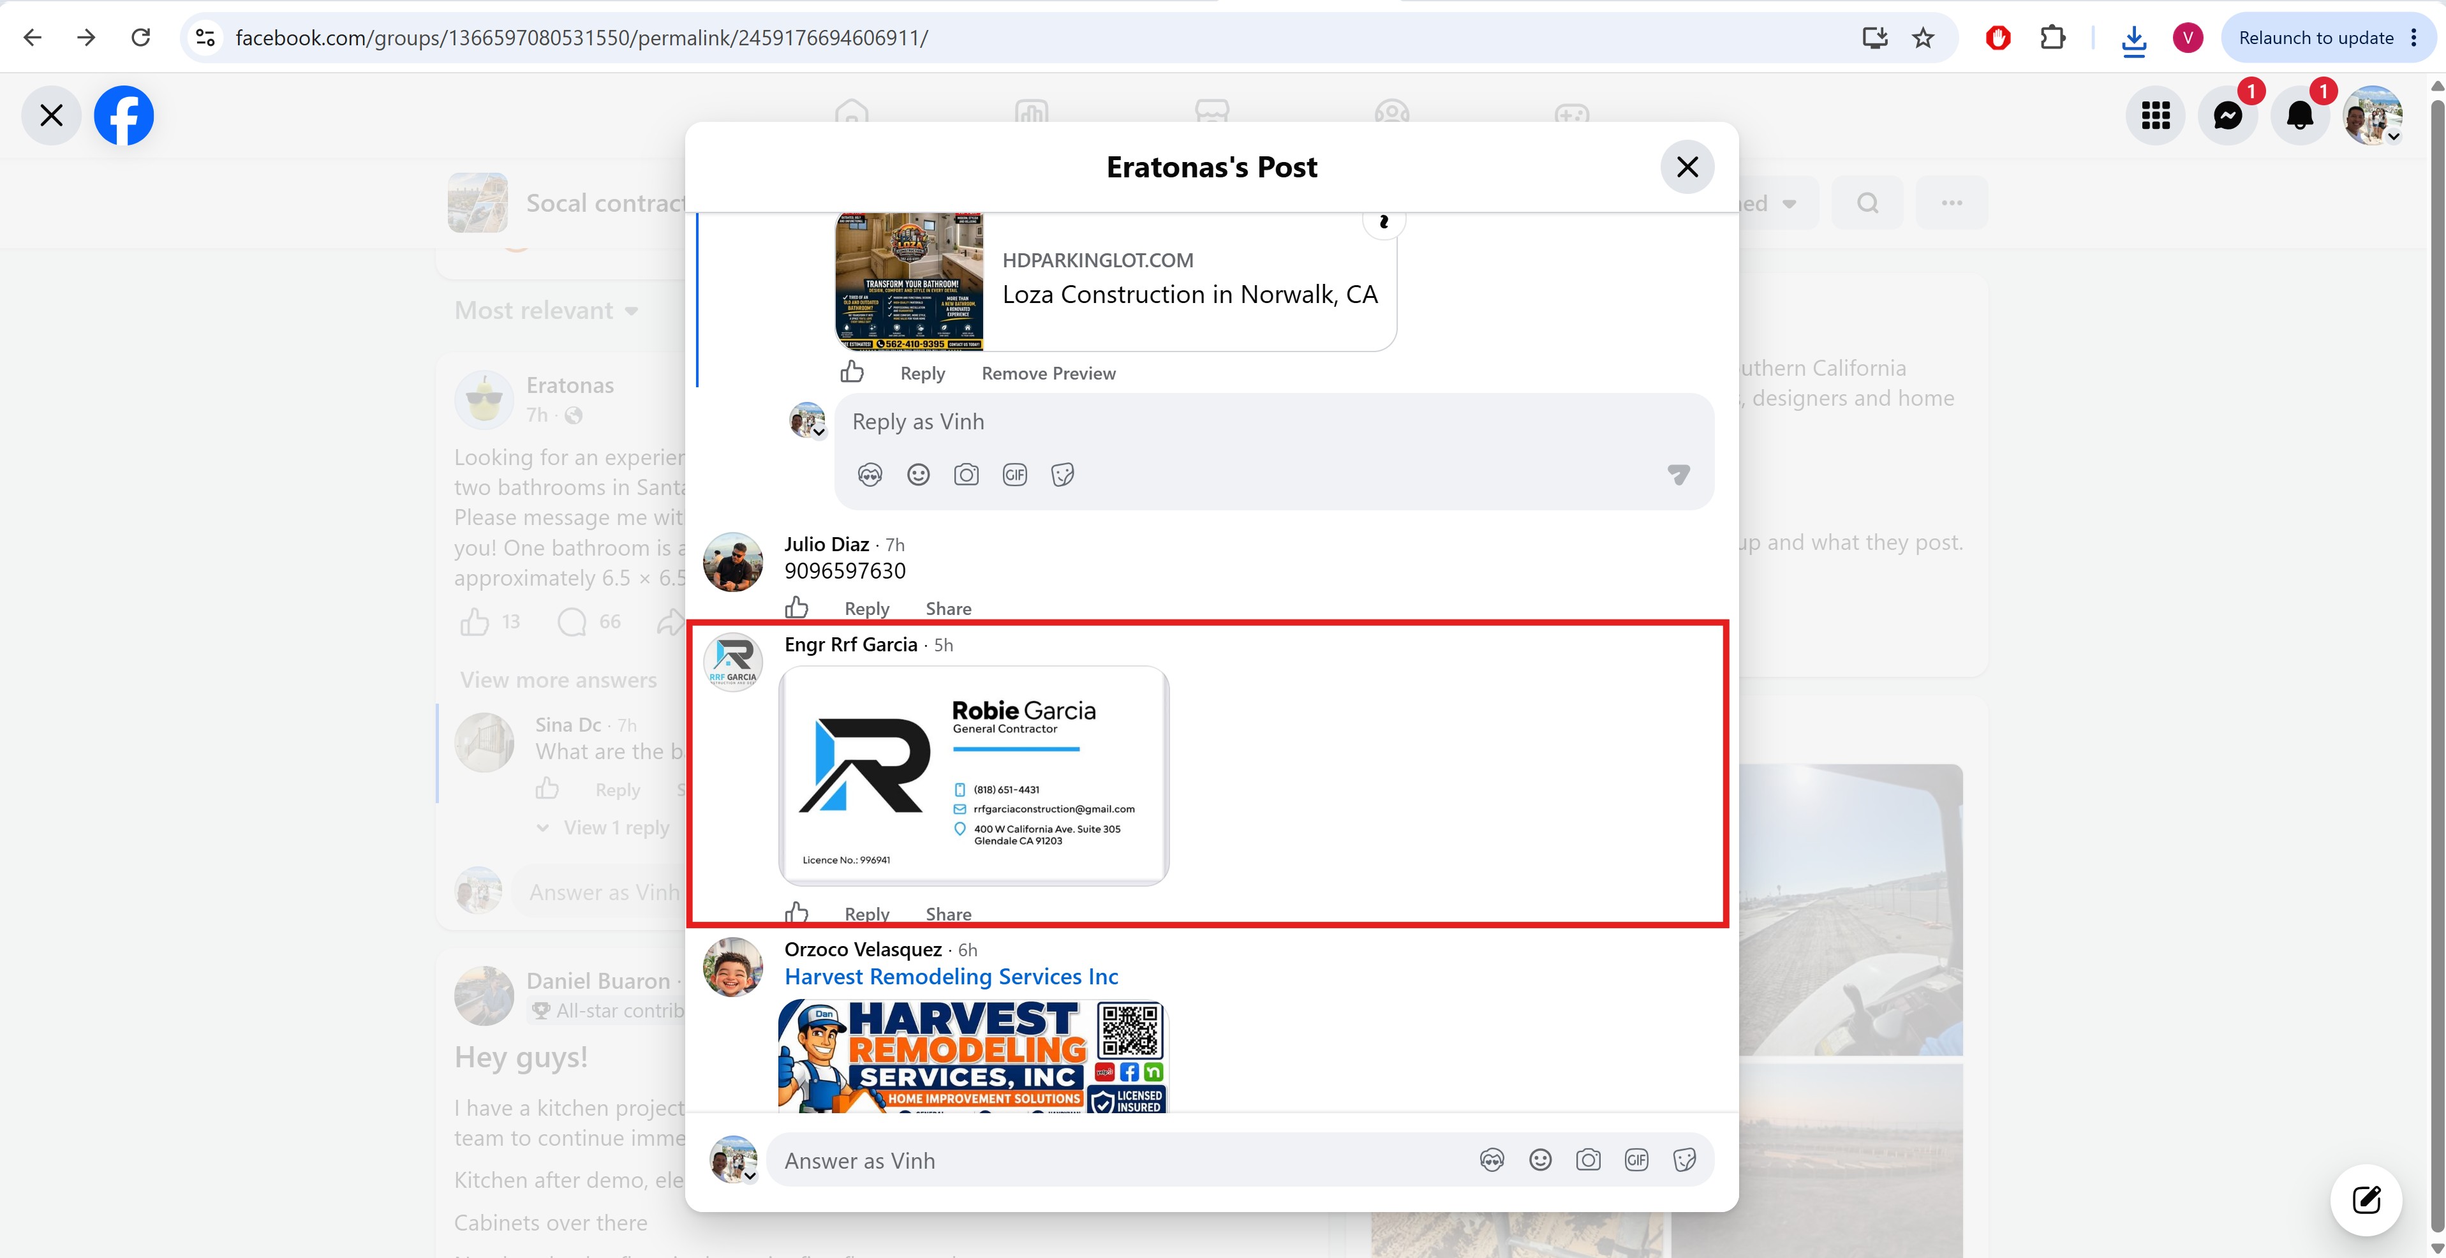Screen dimensions: 2446x1258
Task: Reply to Julio Diaz's comment
Action: point(867,609)
